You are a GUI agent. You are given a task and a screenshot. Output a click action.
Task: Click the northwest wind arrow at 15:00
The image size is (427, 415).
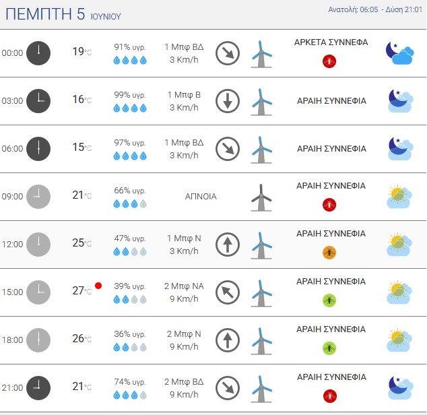(x=228, y=292)
